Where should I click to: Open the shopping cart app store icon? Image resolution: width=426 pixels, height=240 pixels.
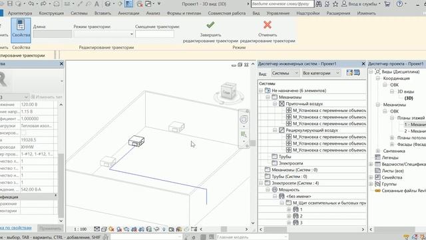click(x=387, y=4)
